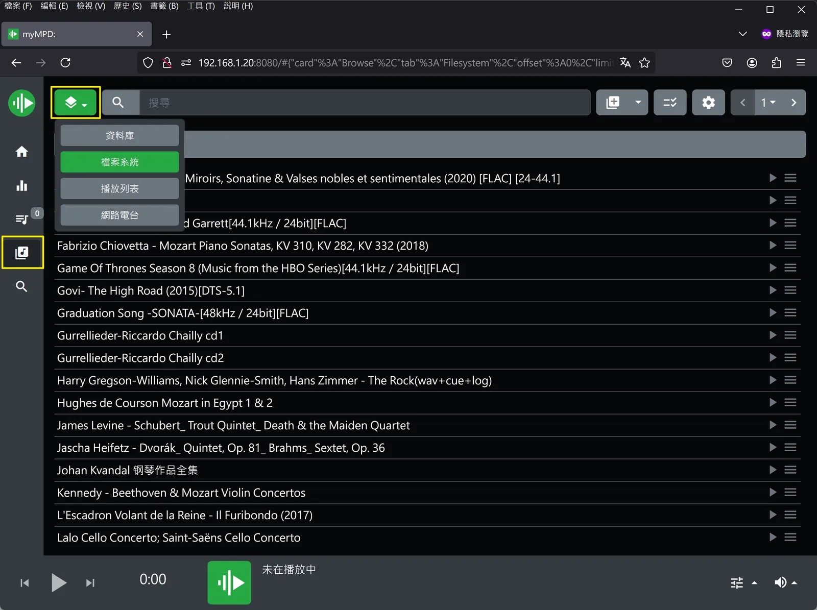Select 資料庫 in the browse menu
Screen dimensions: 817x610
point(119,135)
